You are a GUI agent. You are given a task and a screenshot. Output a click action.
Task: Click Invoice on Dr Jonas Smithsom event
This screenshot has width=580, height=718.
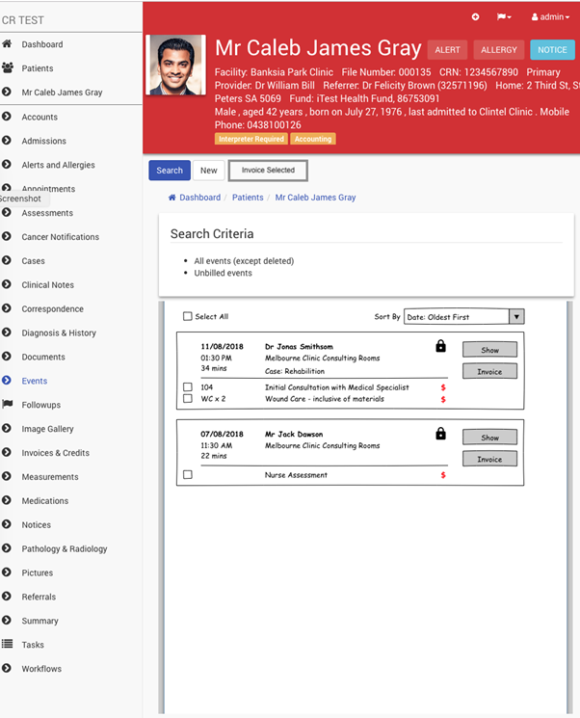tap(489, 371)
